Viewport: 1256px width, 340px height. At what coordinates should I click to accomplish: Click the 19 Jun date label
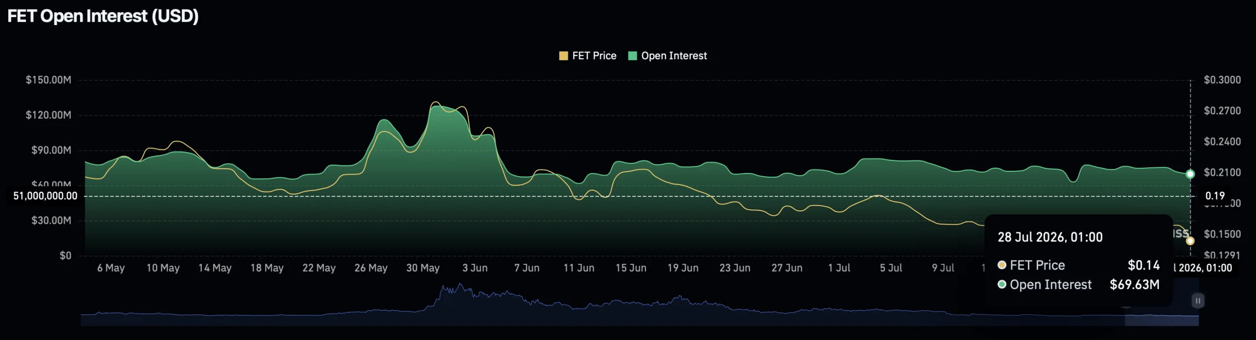coord(683,268)
